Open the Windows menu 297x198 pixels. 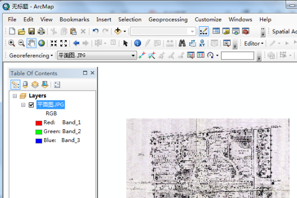pos(241,19)
